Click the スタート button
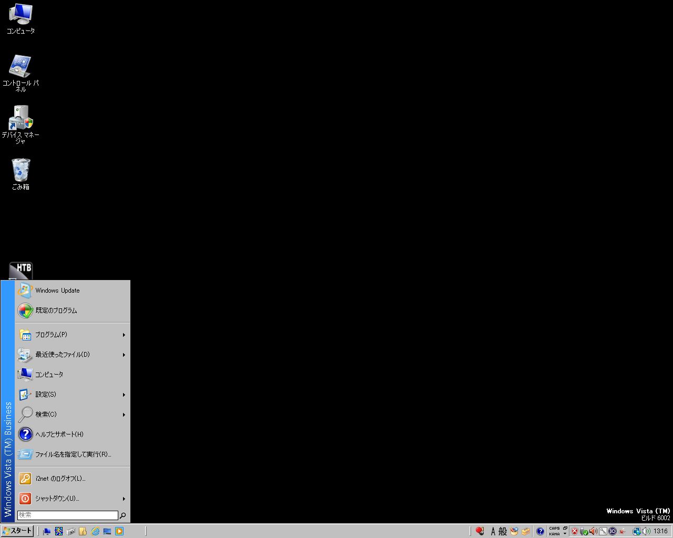The width and height of the screenshot is (673, 538). click(x=17, y=531)
